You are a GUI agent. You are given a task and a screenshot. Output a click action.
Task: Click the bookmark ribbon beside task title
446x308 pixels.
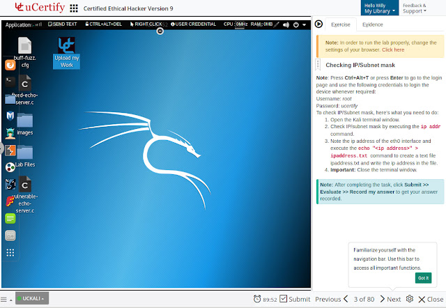pos(318,65)
